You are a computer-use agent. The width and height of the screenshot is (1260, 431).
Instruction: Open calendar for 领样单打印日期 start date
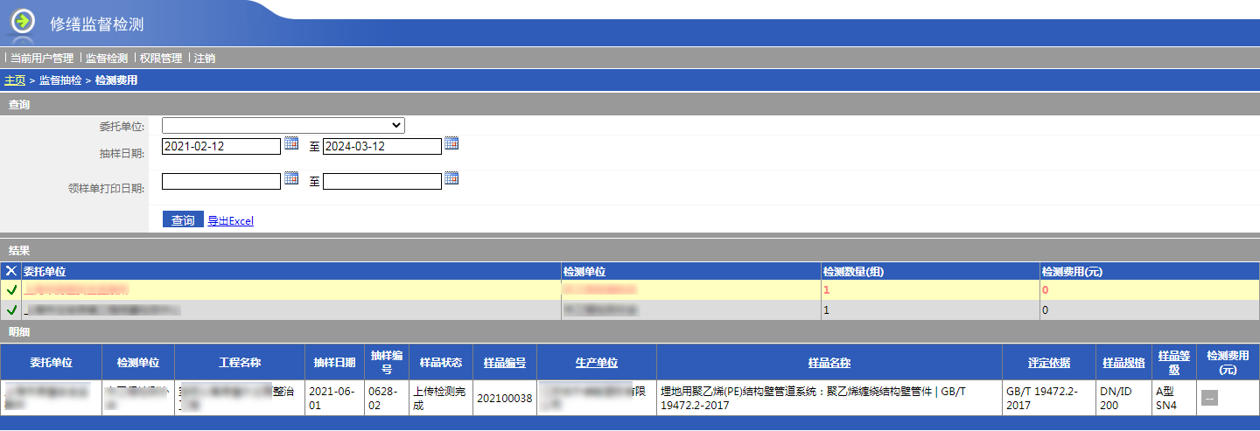(291, 178)
